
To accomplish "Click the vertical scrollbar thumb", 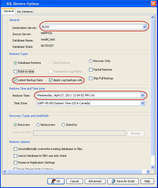I will [x=152, y=87].
